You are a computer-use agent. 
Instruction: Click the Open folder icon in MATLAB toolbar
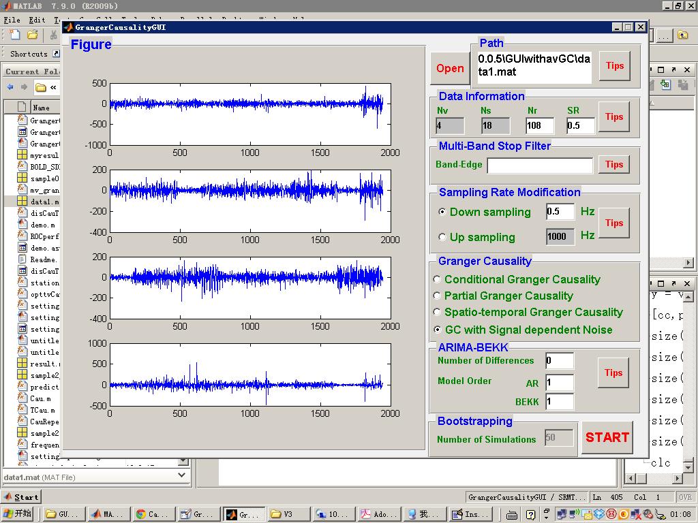pyautogui.click(x=32, y=35)
